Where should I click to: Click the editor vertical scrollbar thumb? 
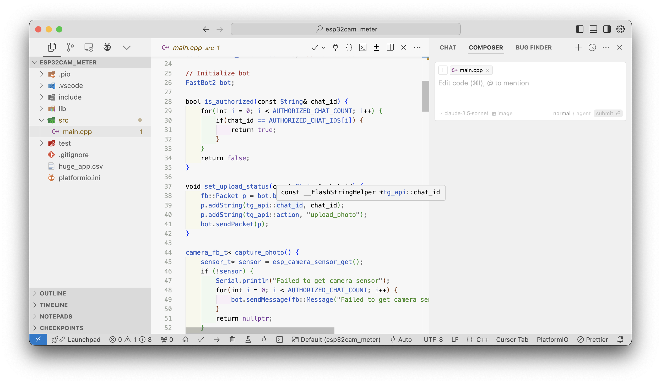(x=425, y=96)
